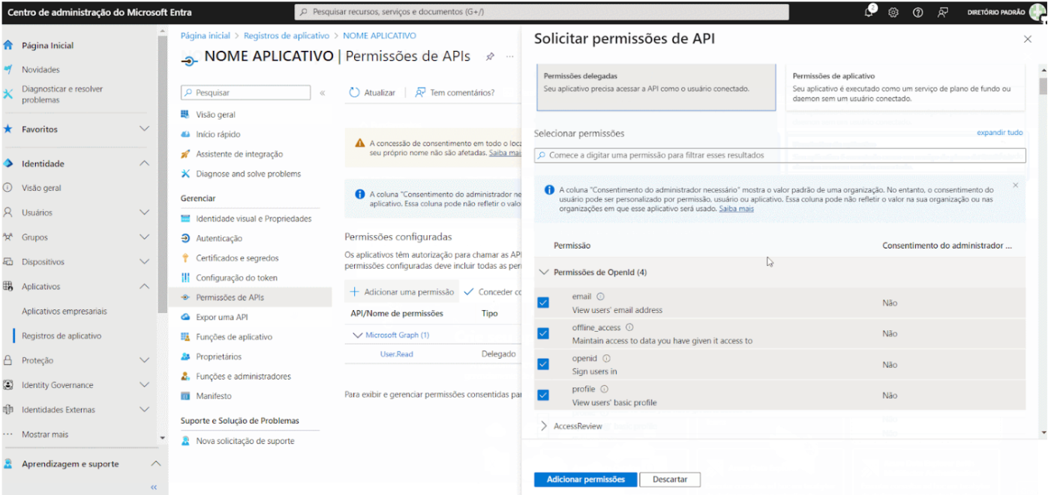The width and height of the screenshot is (1051, 495).
Task: Click the info icon next to openid permission
Action: 607,359
